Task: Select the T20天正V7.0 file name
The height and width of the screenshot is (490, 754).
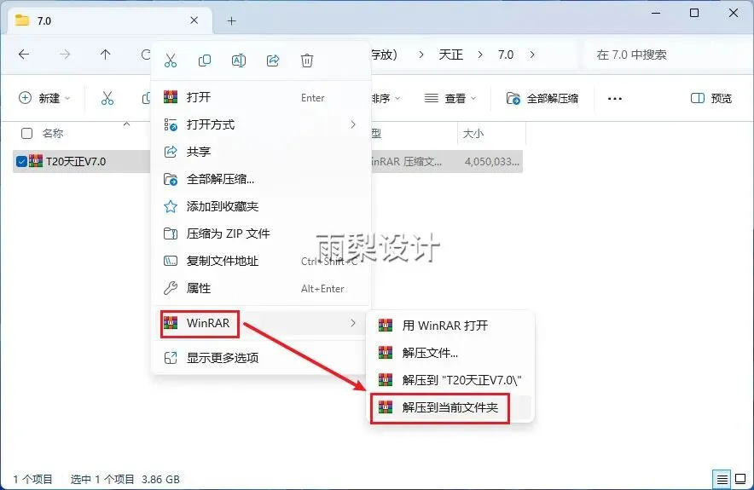Action: (x=76, y=161)
